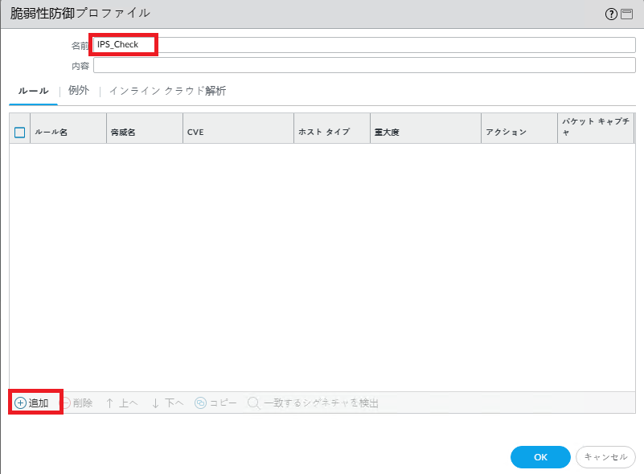644x474 pixels.
Task: Click the 削除 (delete) minus icon
Action: click(67, 402)
